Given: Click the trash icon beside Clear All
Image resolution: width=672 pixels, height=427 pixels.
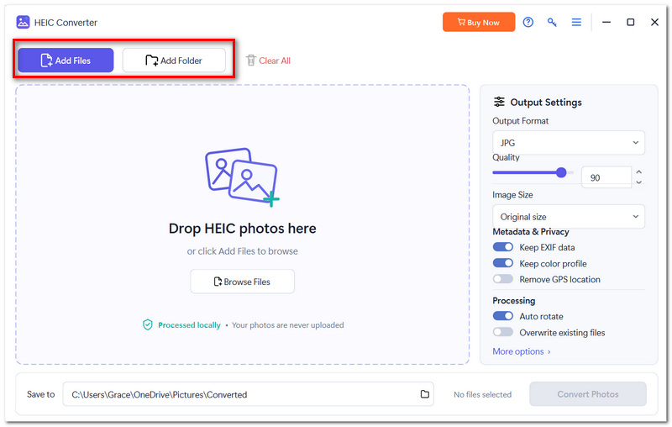Looking at the screenshot, I should 250,61.
